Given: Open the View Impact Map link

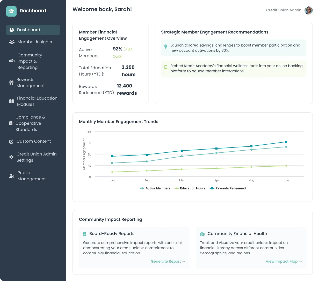Looking at the screenshot, I should point(284,261).
